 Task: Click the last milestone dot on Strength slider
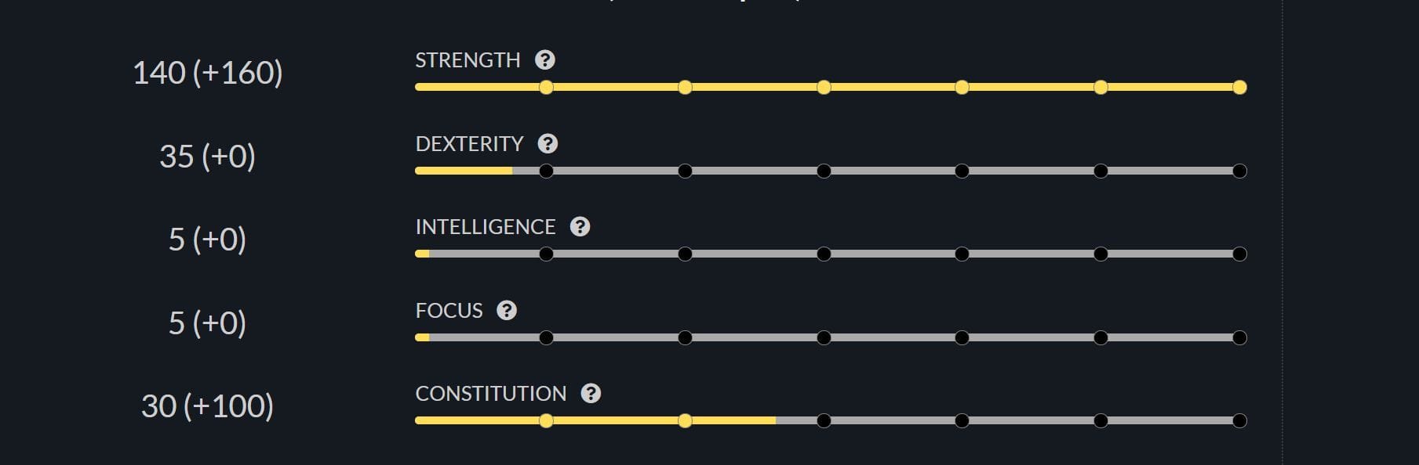[x=1239, y=88]
